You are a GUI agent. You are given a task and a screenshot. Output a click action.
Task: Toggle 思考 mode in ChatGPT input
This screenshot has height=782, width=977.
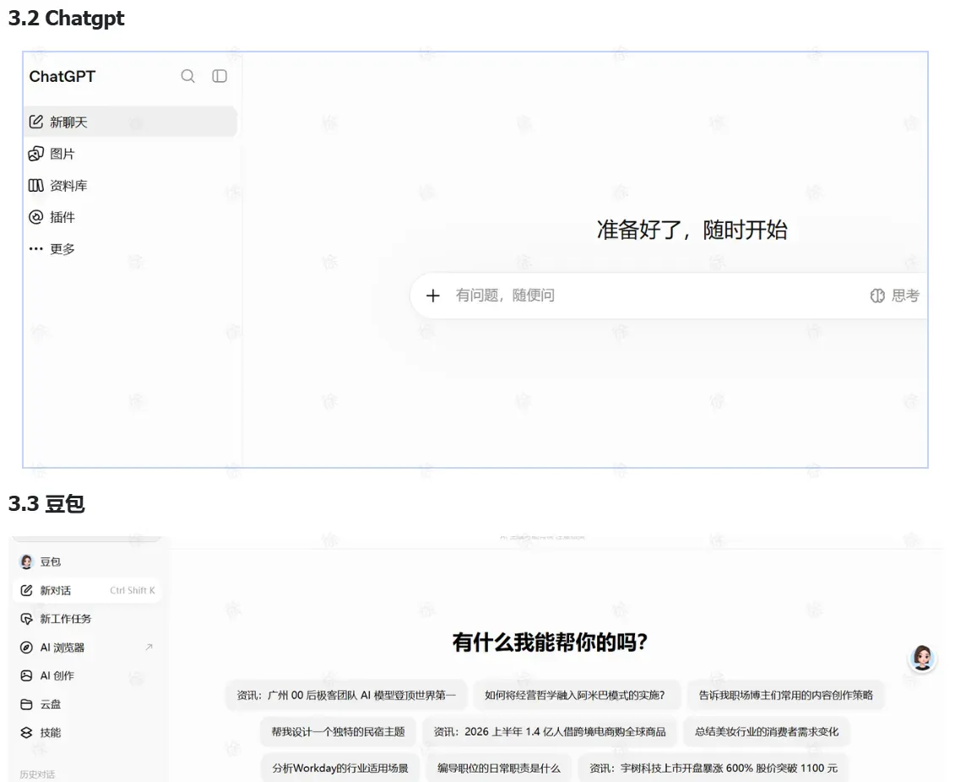(x=895, y=296)
